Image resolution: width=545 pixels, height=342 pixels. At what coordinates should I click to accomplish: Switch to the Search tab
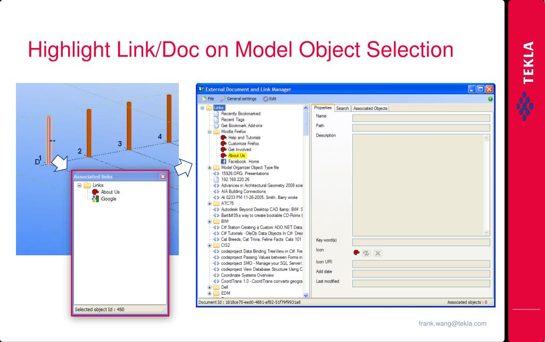pos(342,109)
